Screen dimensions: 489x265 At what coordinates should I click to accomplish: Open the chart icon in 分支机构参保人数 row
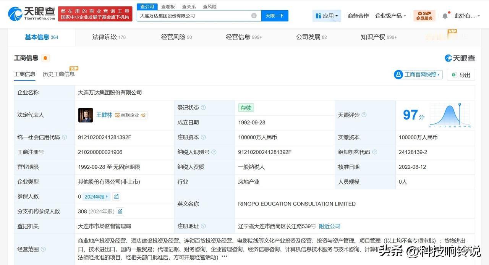(x=120, y=212)
